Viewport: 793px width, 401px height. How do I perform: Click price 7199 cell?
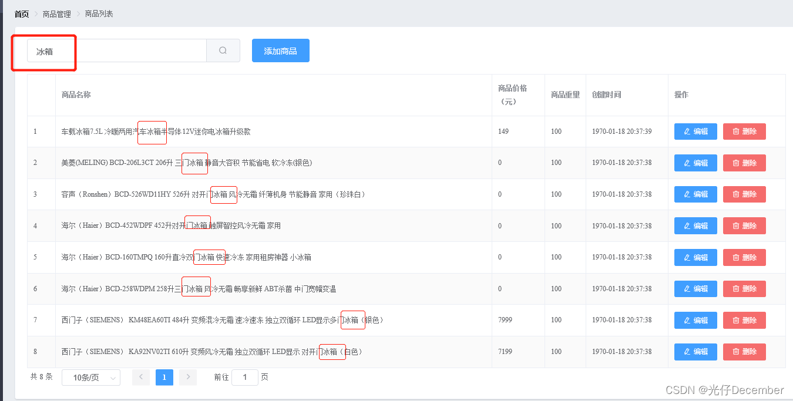[x=505, y=352]
